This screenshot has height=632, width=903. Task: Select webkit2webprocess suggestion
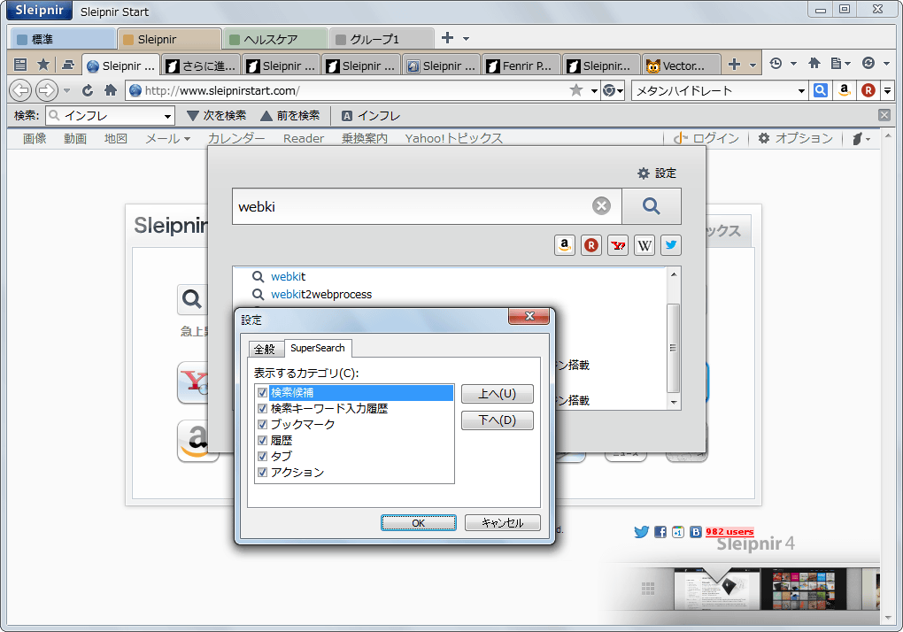pyautogui.click(x=321, y=295)
